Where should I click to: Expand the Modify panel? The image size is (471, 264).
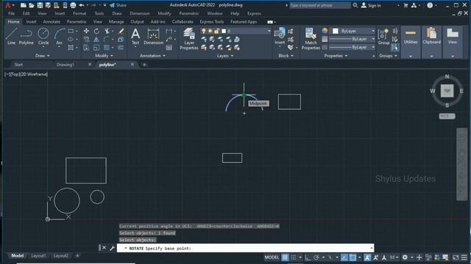coord(104,56)
